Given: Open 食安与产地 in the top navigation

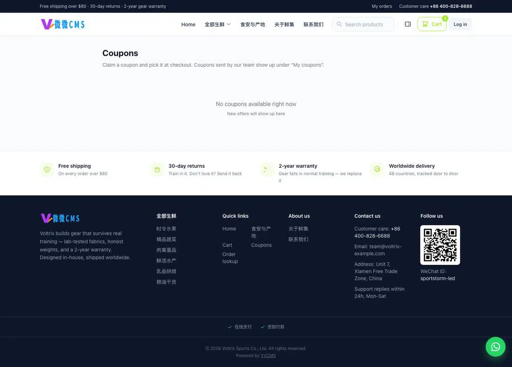Looking at the screenshot, I should click(x=253, y=25).
